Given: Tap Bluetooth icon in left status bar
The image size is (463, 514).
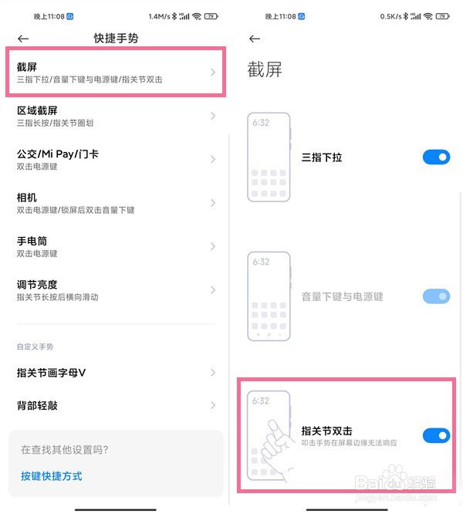Looking at the screenshot, I should (x=174, y=16).
